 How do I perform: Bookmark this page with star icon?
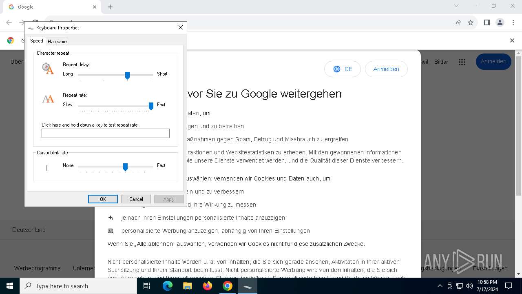[471, 22]
